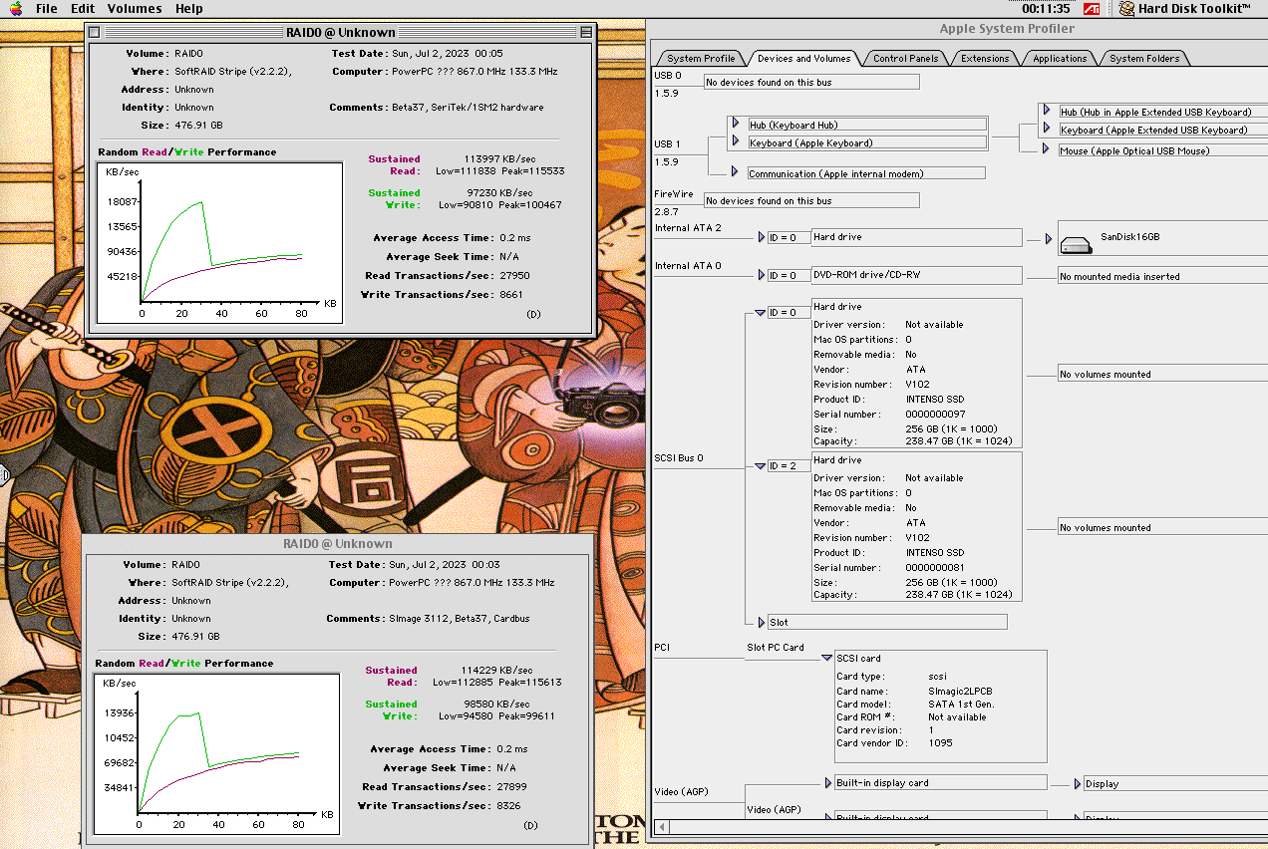Expand the Internal ATA 0 ID = 0 entry
The width and height of the screenshot is (1268, 849).
click(x=761, y=274)
